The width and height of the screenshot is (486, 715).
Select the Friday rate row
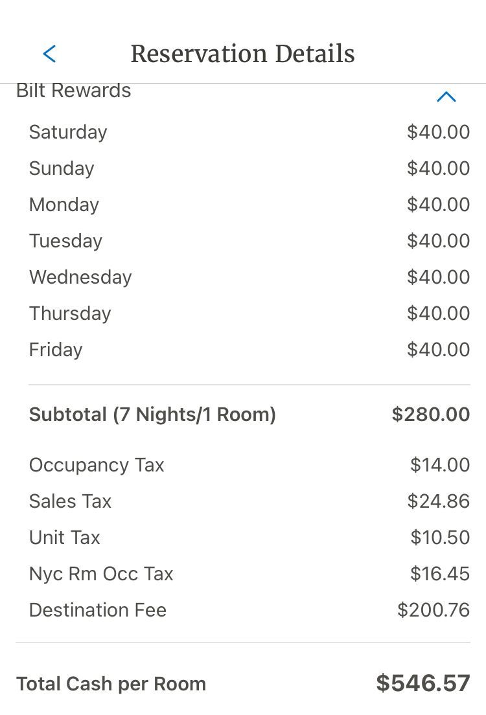(x=249, y=349)
